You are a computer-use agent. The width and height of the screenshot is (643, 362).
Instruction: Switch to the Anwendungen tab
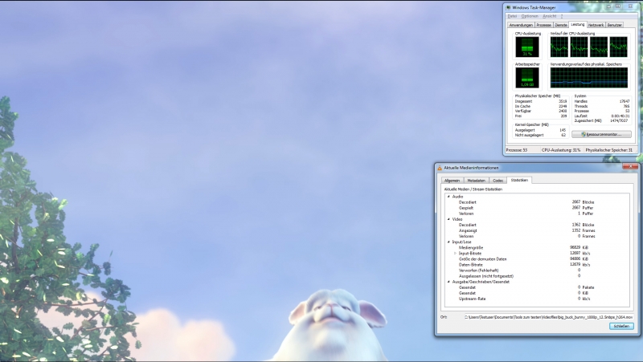click(521, 25)
